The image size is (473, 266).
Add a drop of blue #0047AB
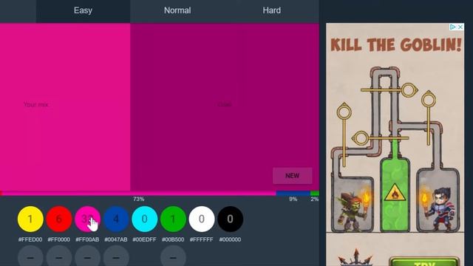tap(116, 219)
